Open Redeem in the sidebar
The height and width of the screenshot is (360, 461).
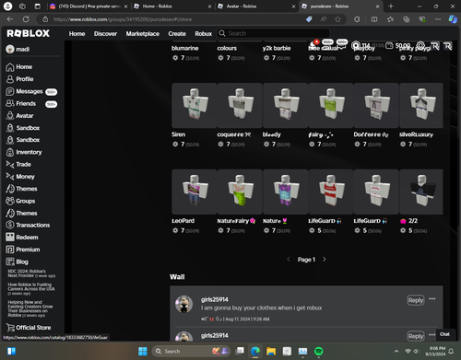click(x=22, y=238)
